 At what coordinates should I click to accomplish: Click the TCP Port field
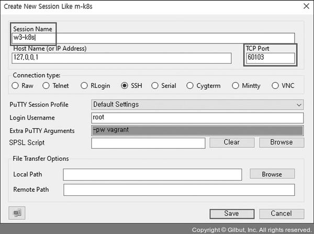tap(270, 58)
